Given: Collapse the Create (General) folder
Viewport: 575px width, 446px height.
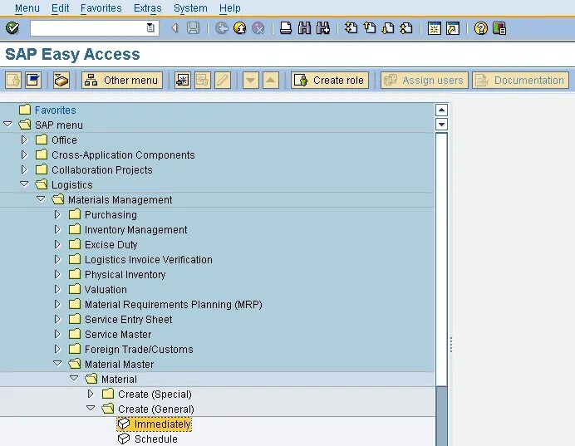Looking at the screenshot, I should pyautogui.click(x=91, y=409).
